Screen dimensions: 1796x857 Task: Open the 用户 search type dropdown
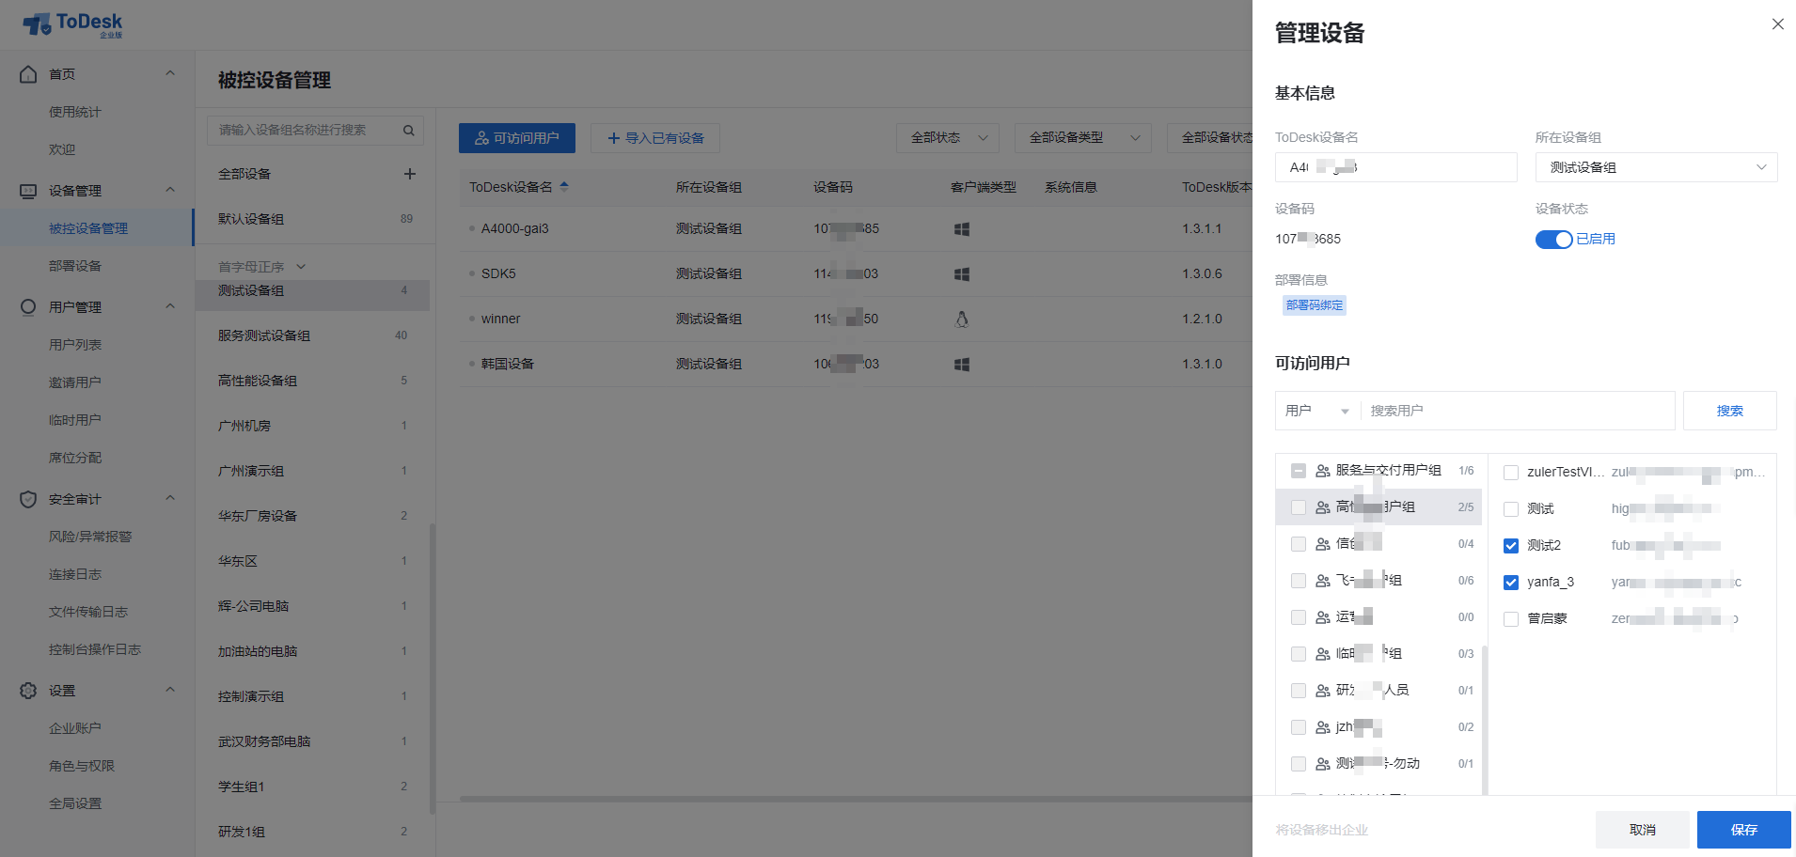pyautogui.click(x=1316, y=411)
